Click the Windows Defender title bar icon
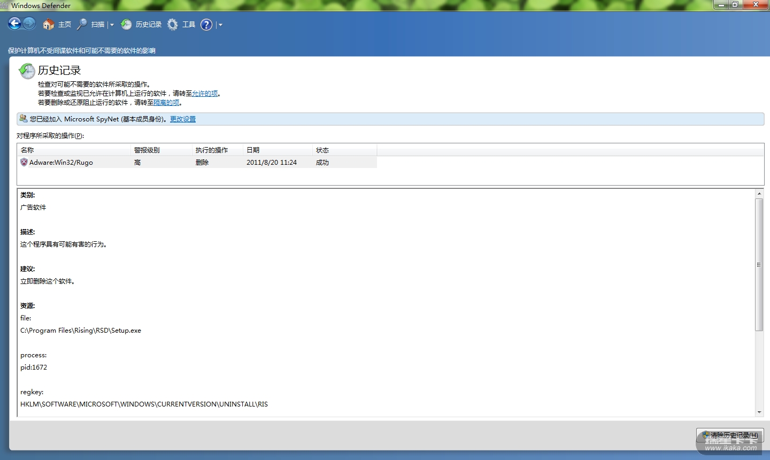This screenshot has width=770, height=460. tap(4, 5)
